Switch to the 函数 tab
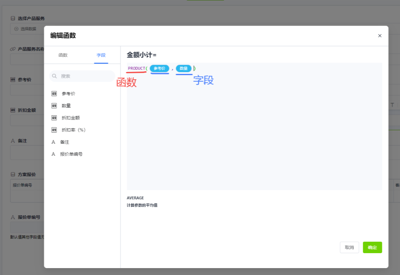This screenshot has height=275, width=400. coord(63,55)
